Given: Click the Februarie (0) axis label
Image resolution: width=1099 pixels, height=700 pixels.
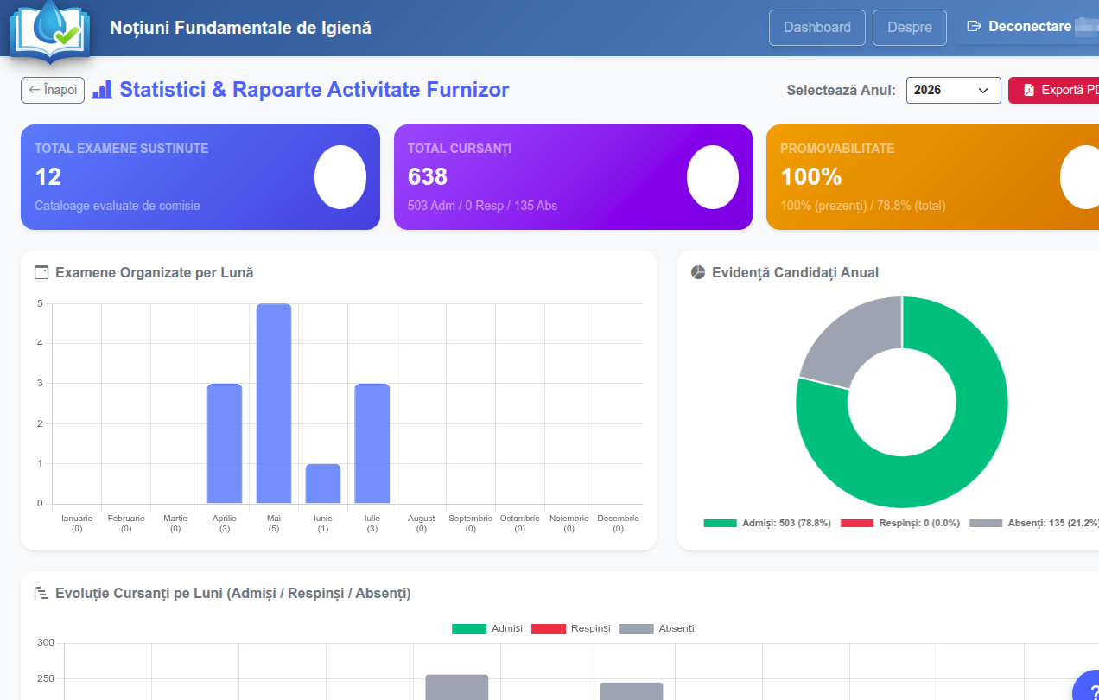Looking at the screenshot, I should click(x=126, y=524).
